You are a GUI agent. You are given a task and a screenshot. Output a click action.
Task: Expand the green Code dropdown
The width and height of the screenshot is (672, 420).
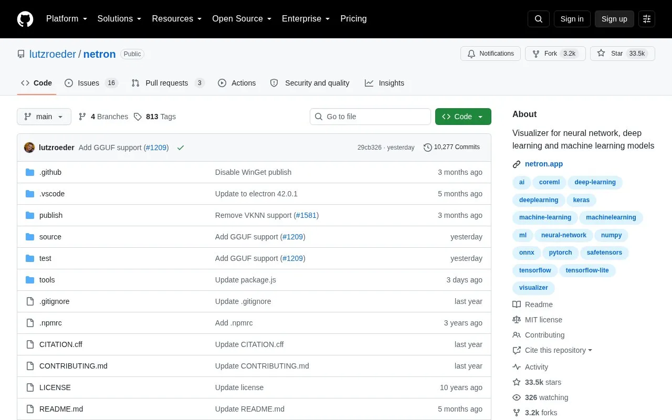[x=463, y=117]
